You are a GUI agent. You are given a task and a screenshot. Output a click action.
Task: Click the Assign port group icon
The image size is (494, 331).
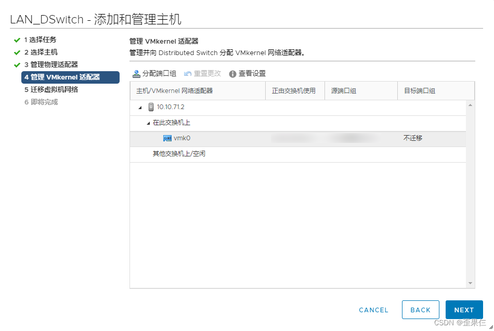(136, 74)
